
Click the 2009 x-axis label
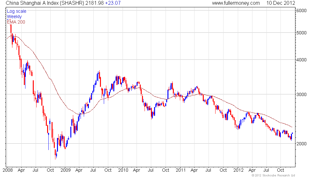[66, 170]
